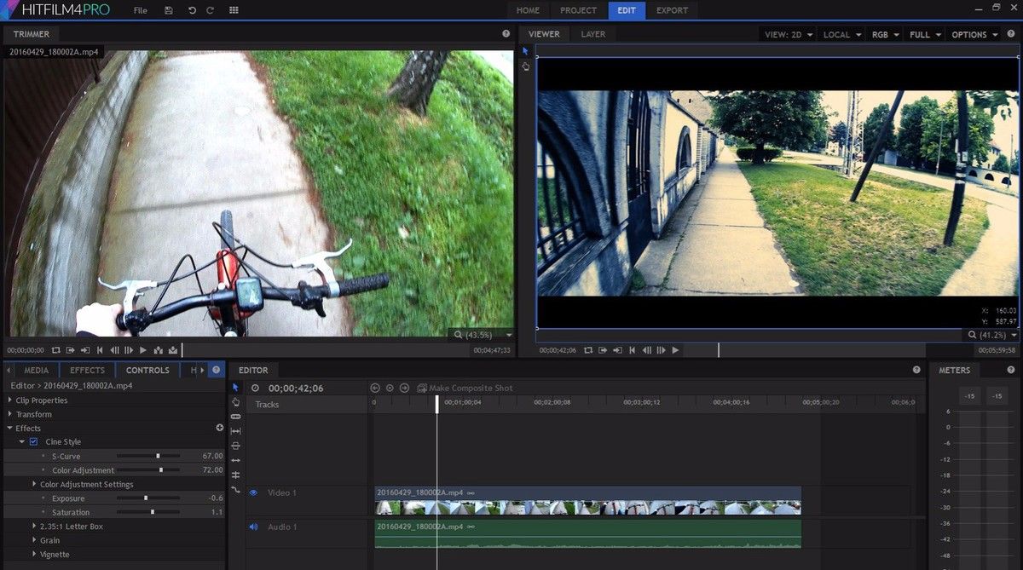Open the VIEW: 2D dropdown
This screenshot has height=570, width=1023.
(788, 35)
